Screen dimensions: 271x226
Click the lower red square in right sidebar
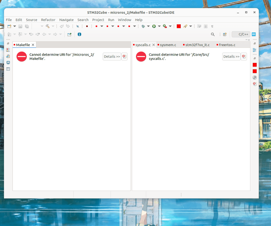click(x=255, y=71)
